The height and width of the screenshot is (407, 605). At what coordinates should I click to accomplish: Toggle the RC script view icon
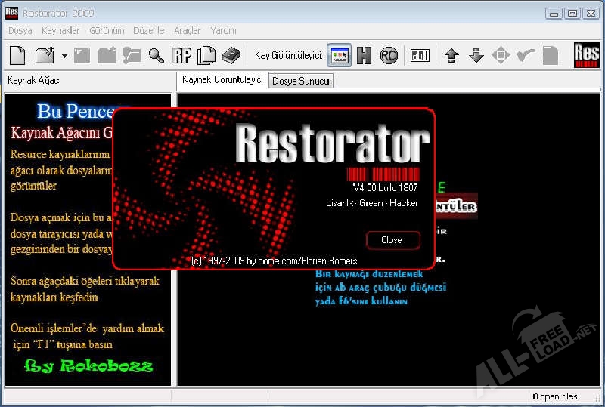tap(389, 55)
